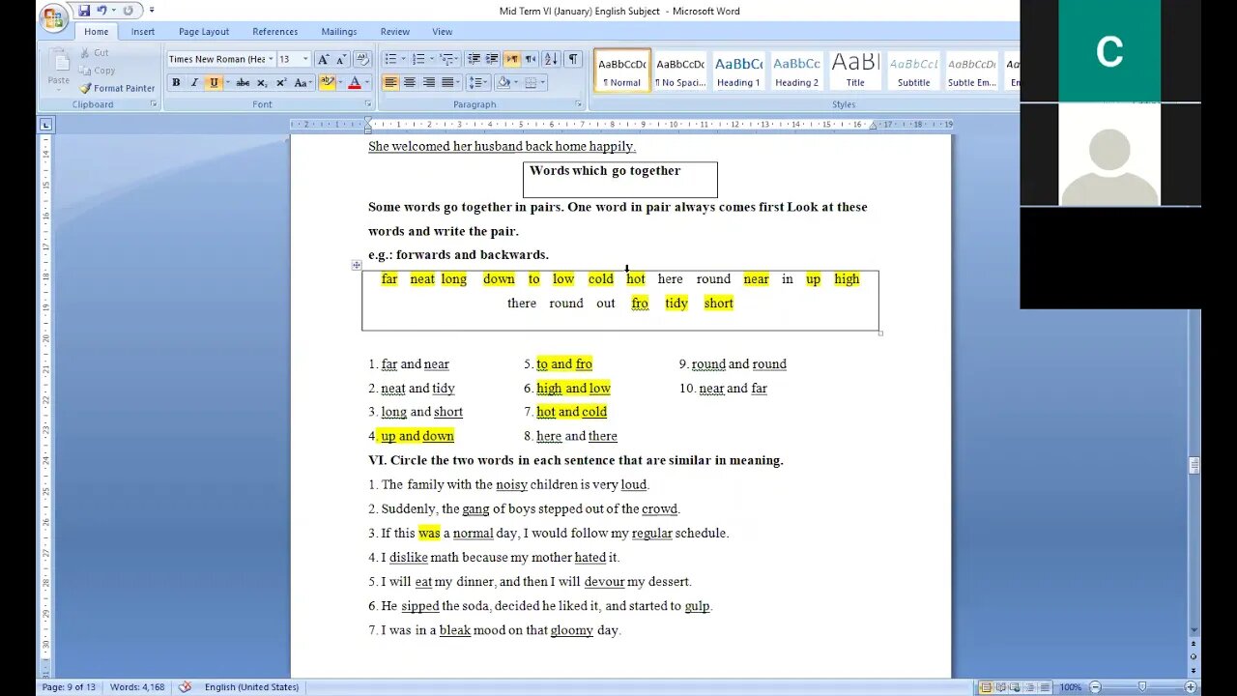Increase paragraph indent
Image resolution: width=1237 pixels, height=696 pixels.
click(492, 59)
